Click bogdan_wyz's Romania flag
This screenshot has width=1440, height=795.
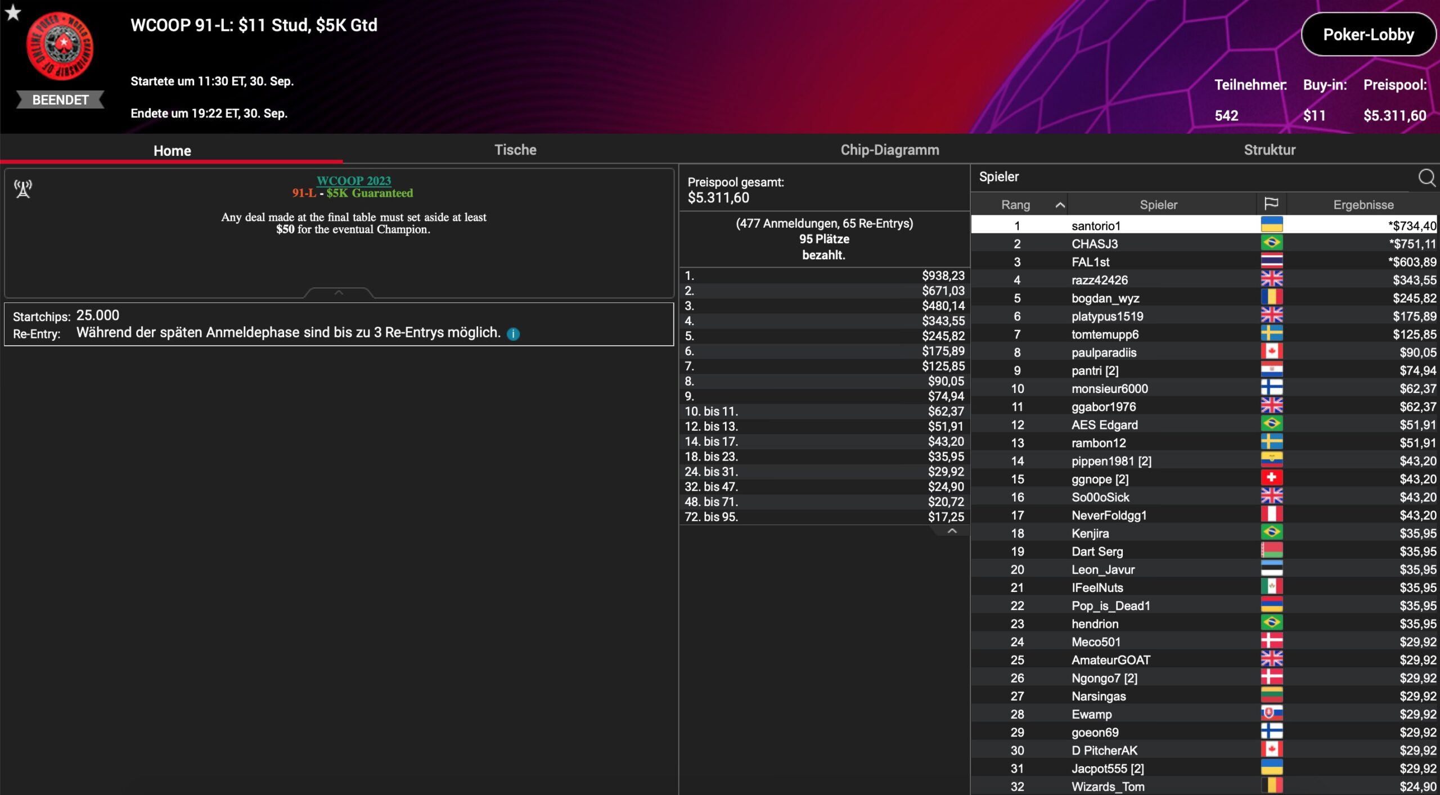pyautogui.click(x=1271, y=297)
